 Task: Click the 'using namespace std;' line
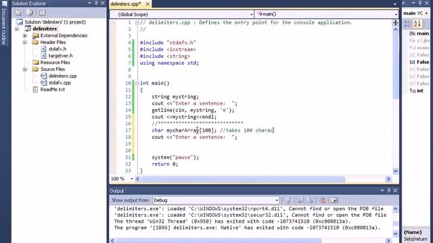[x=169, y=63]
